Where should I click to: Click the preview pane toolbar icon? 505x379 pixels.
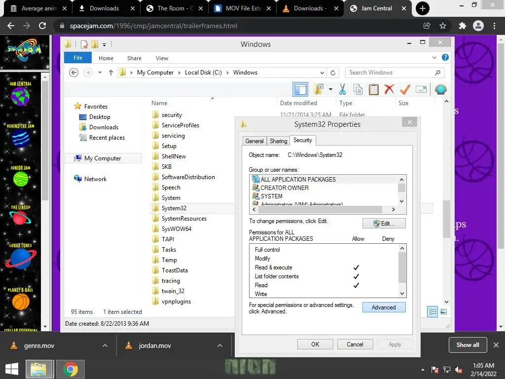(x=300, y=89)
